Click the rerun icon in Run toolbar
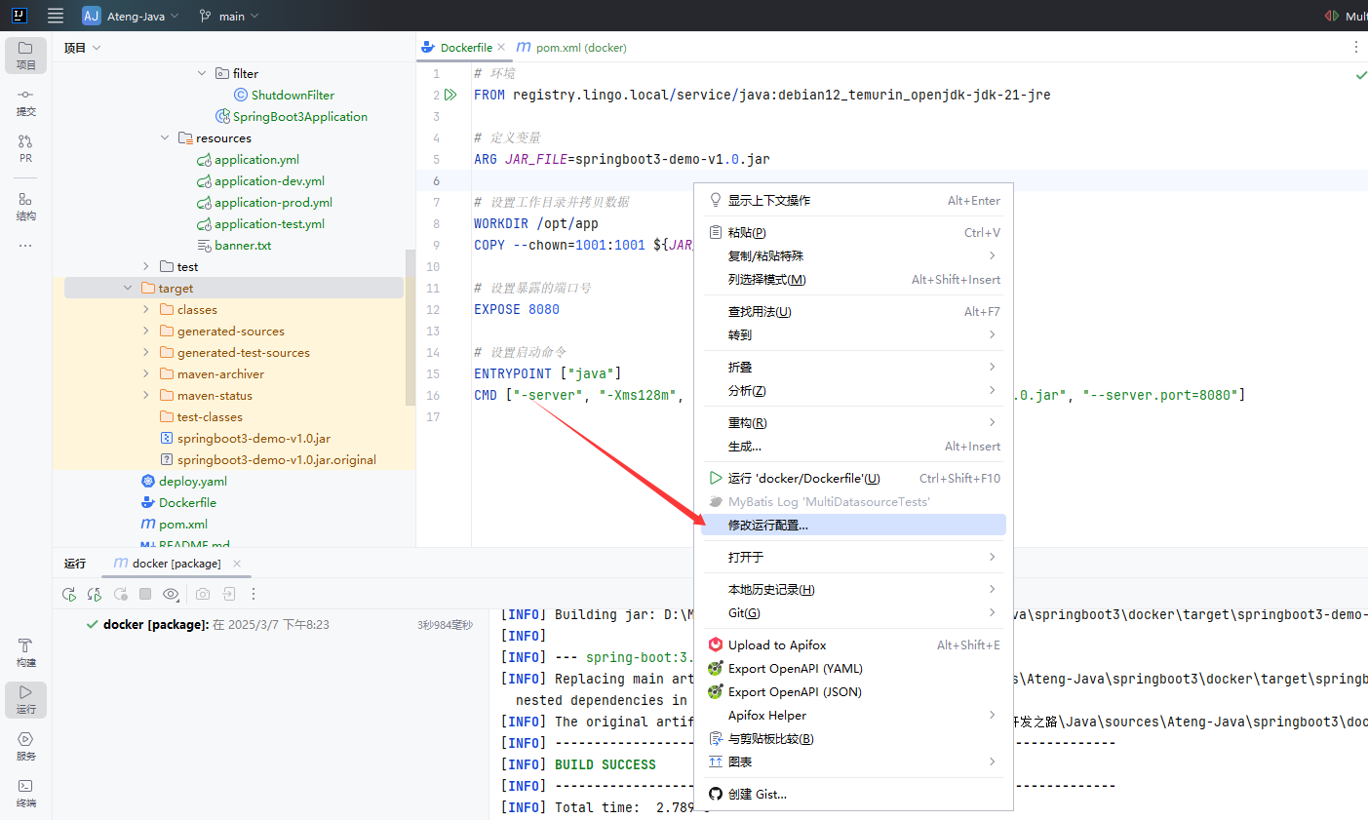This screenshot has height=820, width=1368. click(x=69, y=594)
